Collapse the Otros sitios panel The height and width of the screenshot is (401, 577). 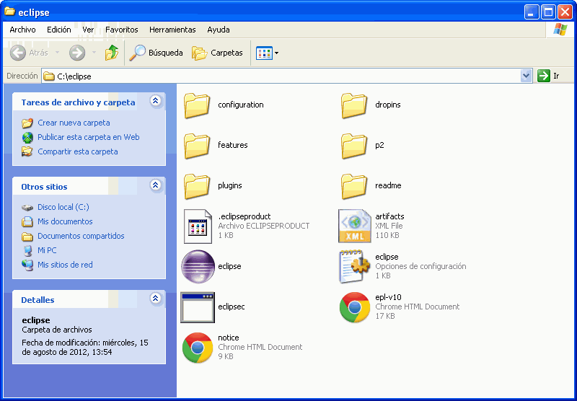[155, 186]
